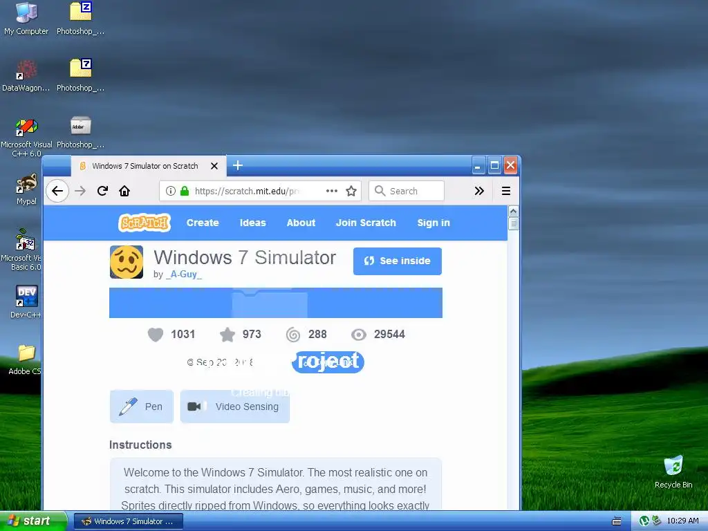The height and width of the screenshot is (531, 708).
Task: Launch Microsoft Visual Basic 6.0 shortcut
Action: click(21, 249)
